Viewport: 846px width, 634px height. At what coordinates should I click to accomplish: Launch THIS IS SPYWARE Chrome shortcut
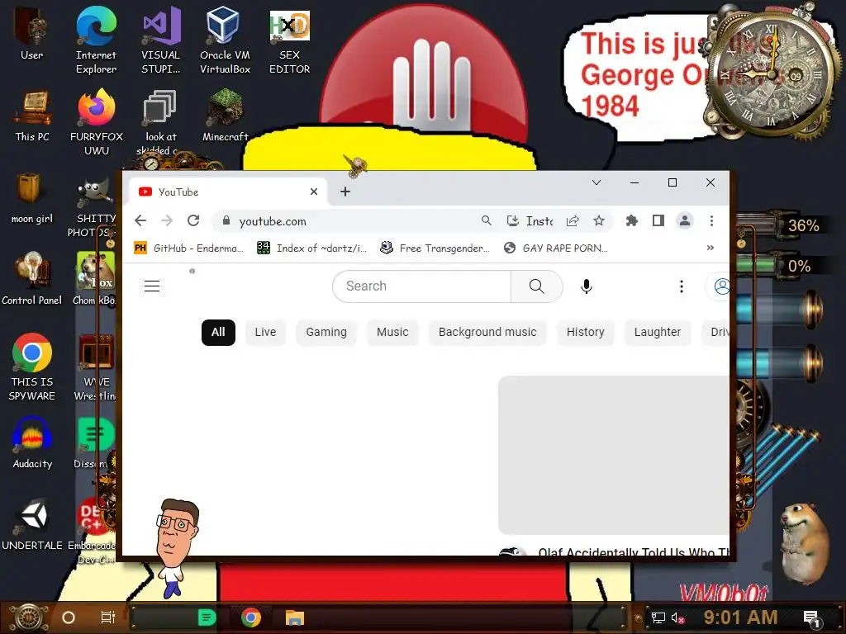tap(32, 367)
